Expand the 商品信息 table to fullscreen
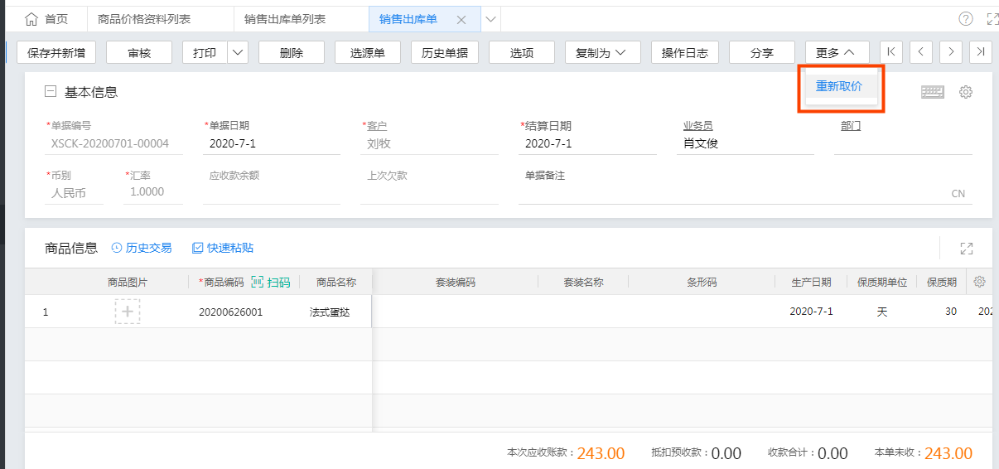Viewport: 999px width, 469px height. click(x=966, y=249)
